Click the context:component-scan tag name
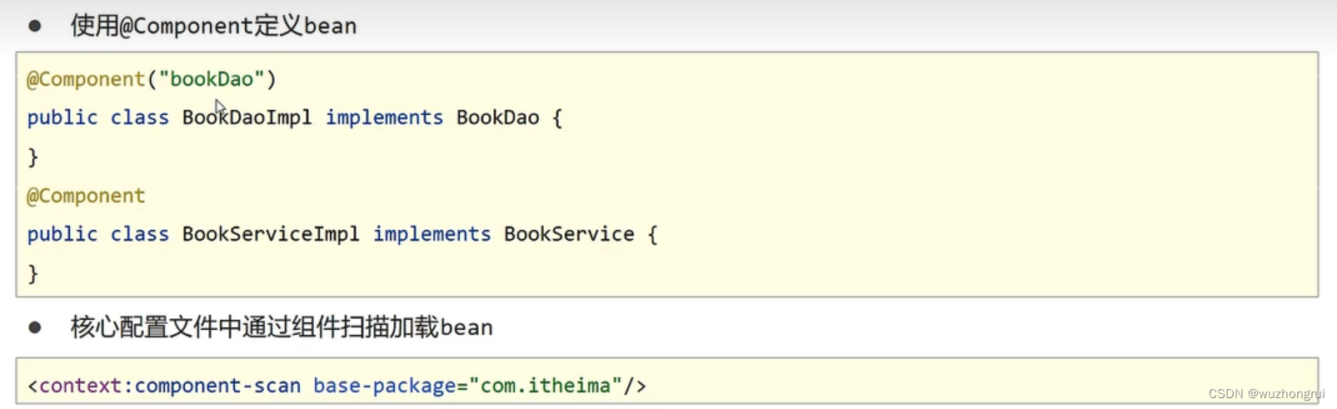 click(170, 386)
